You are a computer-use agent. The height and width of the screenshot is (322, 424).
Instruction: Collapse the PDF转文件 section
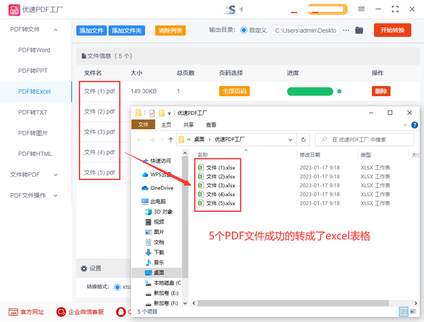coord(56,29)
